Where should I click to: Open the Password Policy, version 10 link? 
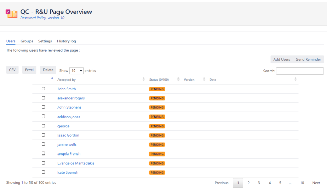(42, 18)
